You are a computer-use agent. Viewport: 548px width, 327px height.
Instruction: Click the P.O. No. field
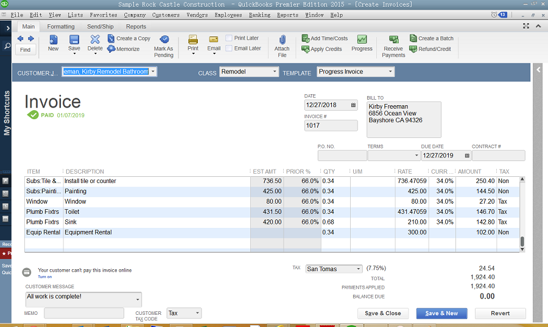342,156
